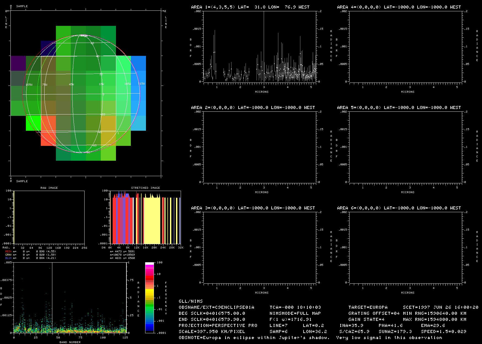Click the 45W longitude label on globe

point(71,84)
